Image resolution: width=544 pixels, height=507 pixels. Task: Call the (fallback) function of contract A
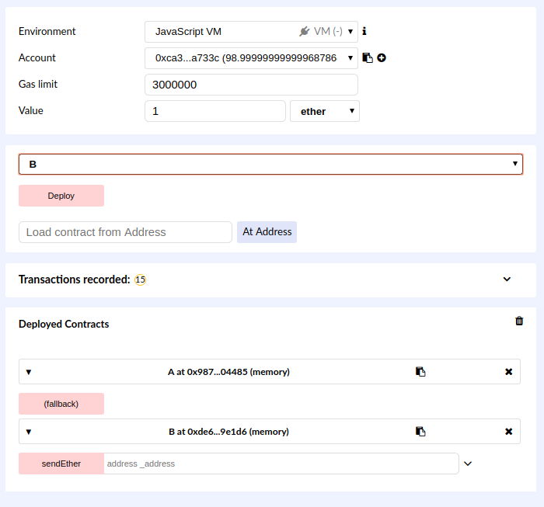click(61, 404)
